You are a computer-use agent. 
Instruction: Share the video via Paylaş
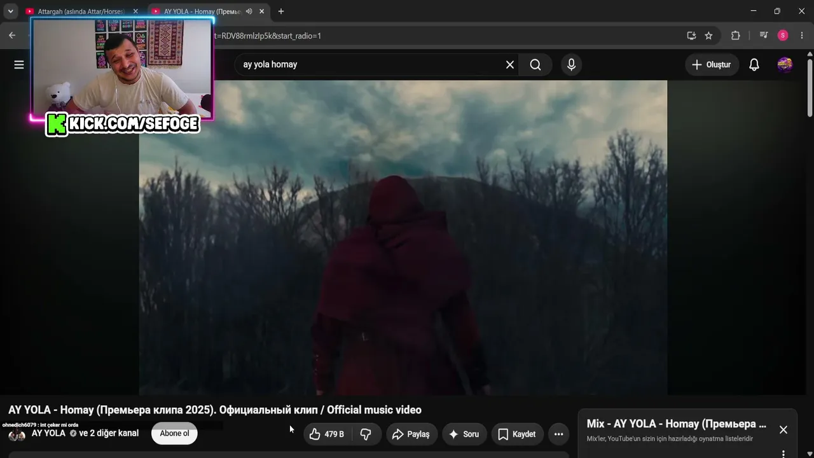click(x=411, y=434)
